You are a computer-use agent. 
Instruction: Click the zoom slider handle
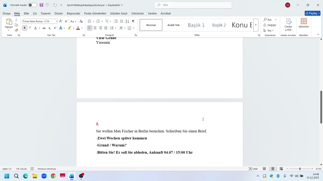coord(300,169)
